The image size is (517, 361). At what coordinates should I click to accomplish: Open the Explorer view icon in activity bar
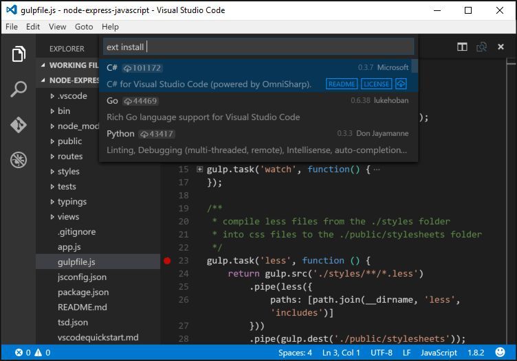(19, 54)
